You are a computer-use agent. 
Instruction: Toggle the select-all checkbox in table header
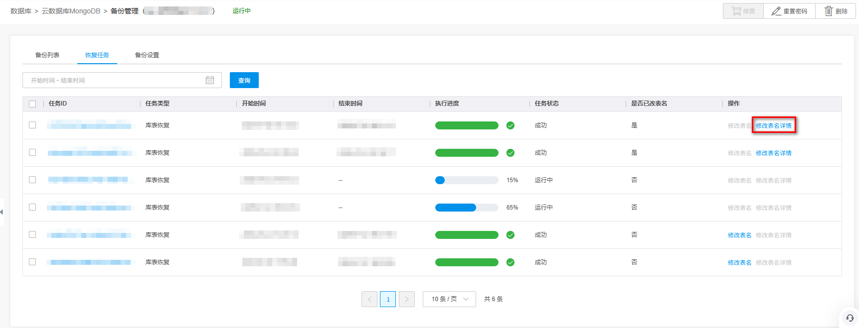[x=32, y=104]
